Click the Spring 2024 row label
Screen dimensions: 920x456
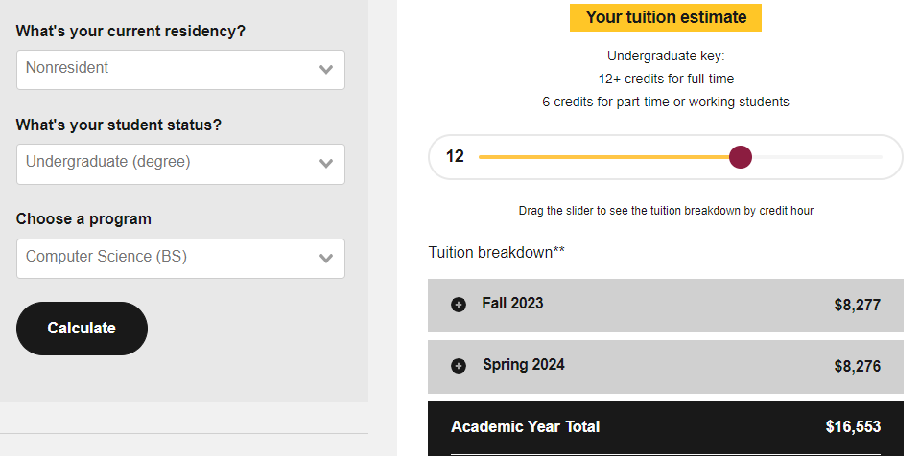click(523, 365)
